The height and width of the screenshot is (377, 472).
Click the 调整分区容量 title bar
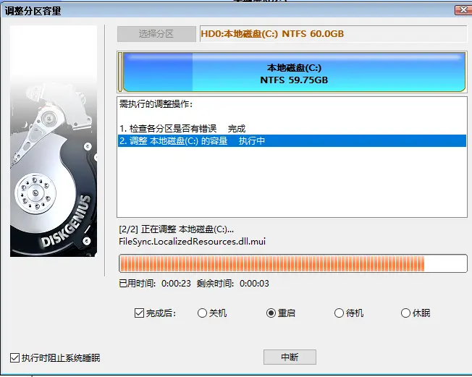click(217, 10)
